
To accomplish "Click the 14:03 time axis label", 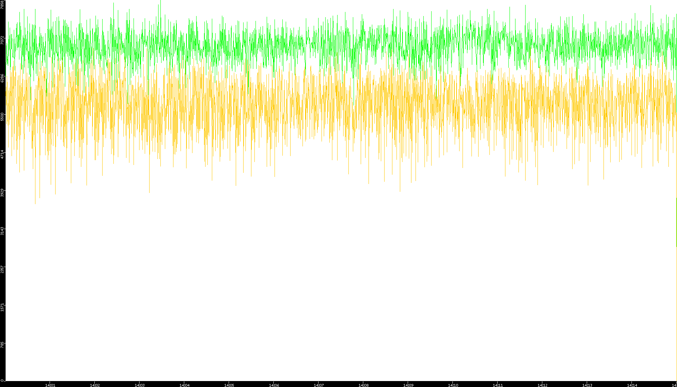I will click(x=140, y=385).
